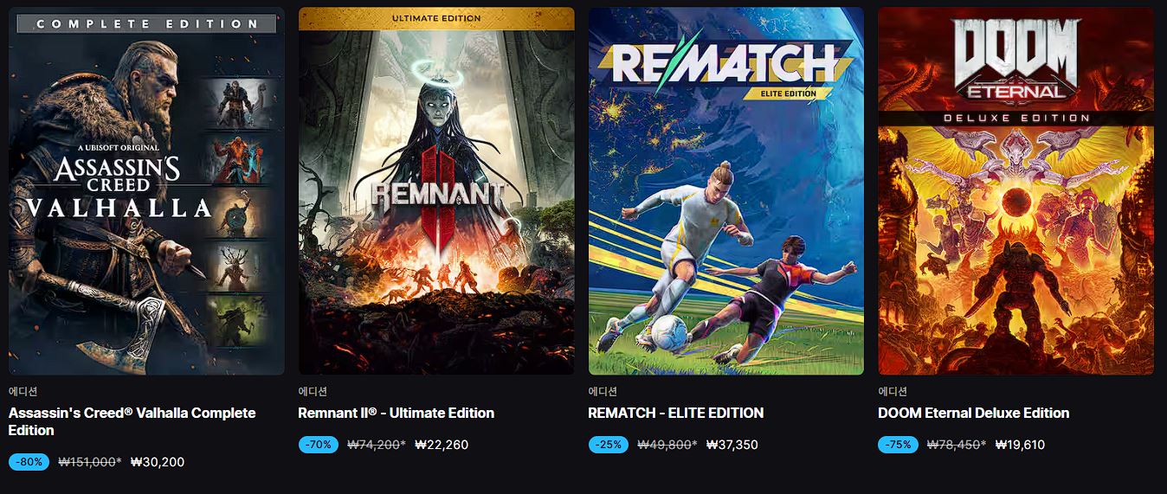Image resolution: width=1167 pixels, height=494 pixels.
Task: Select the ₩19,610 sale price
Action: pyautogui.click(x=1021, y=445)
